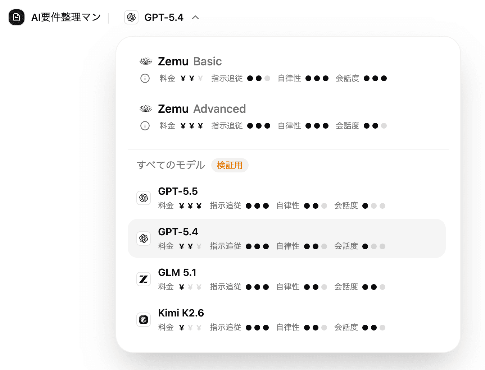This screenshot has width=485, height=370.
Task: Select the Zemu Advanced model
Action: (x=201, y=109)
